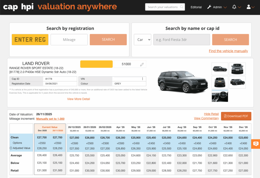This screenshot has height=178, width=260.
Task: Expand the chevron beside the notification bell
Action: [239, 7]
